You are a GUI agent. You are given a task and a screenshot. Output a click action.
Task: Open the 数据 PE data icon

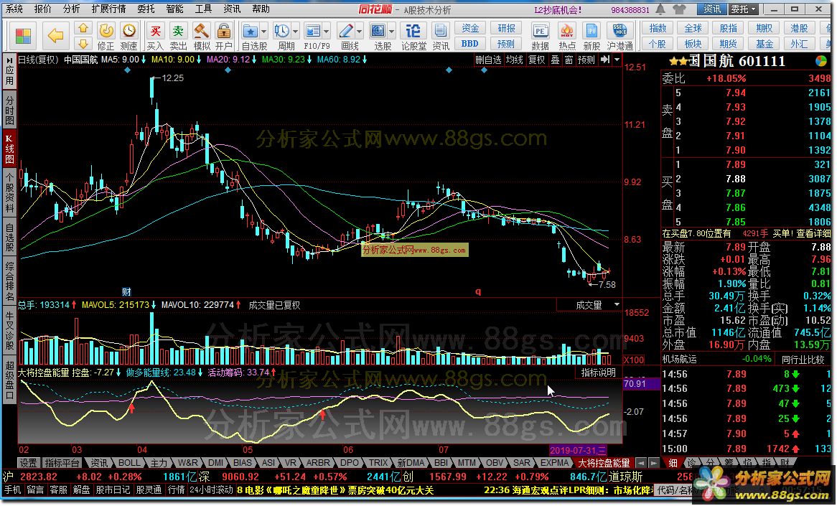541,37
